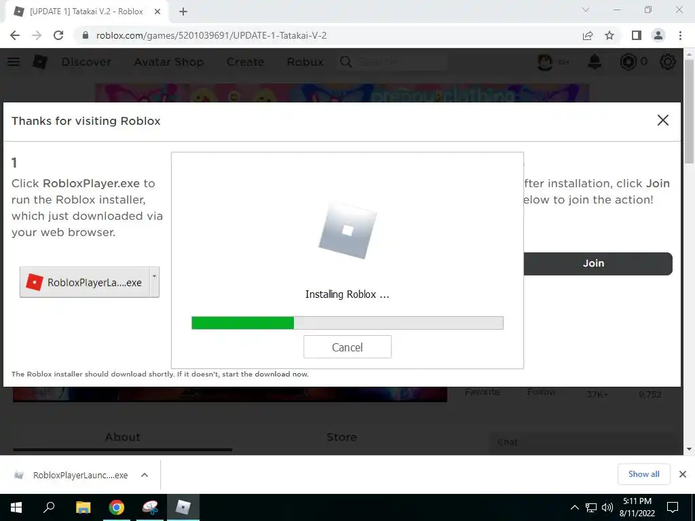Open Chrome three-dot menu
Viewport: 695px width, 521px height.
(x=680, y=35)
